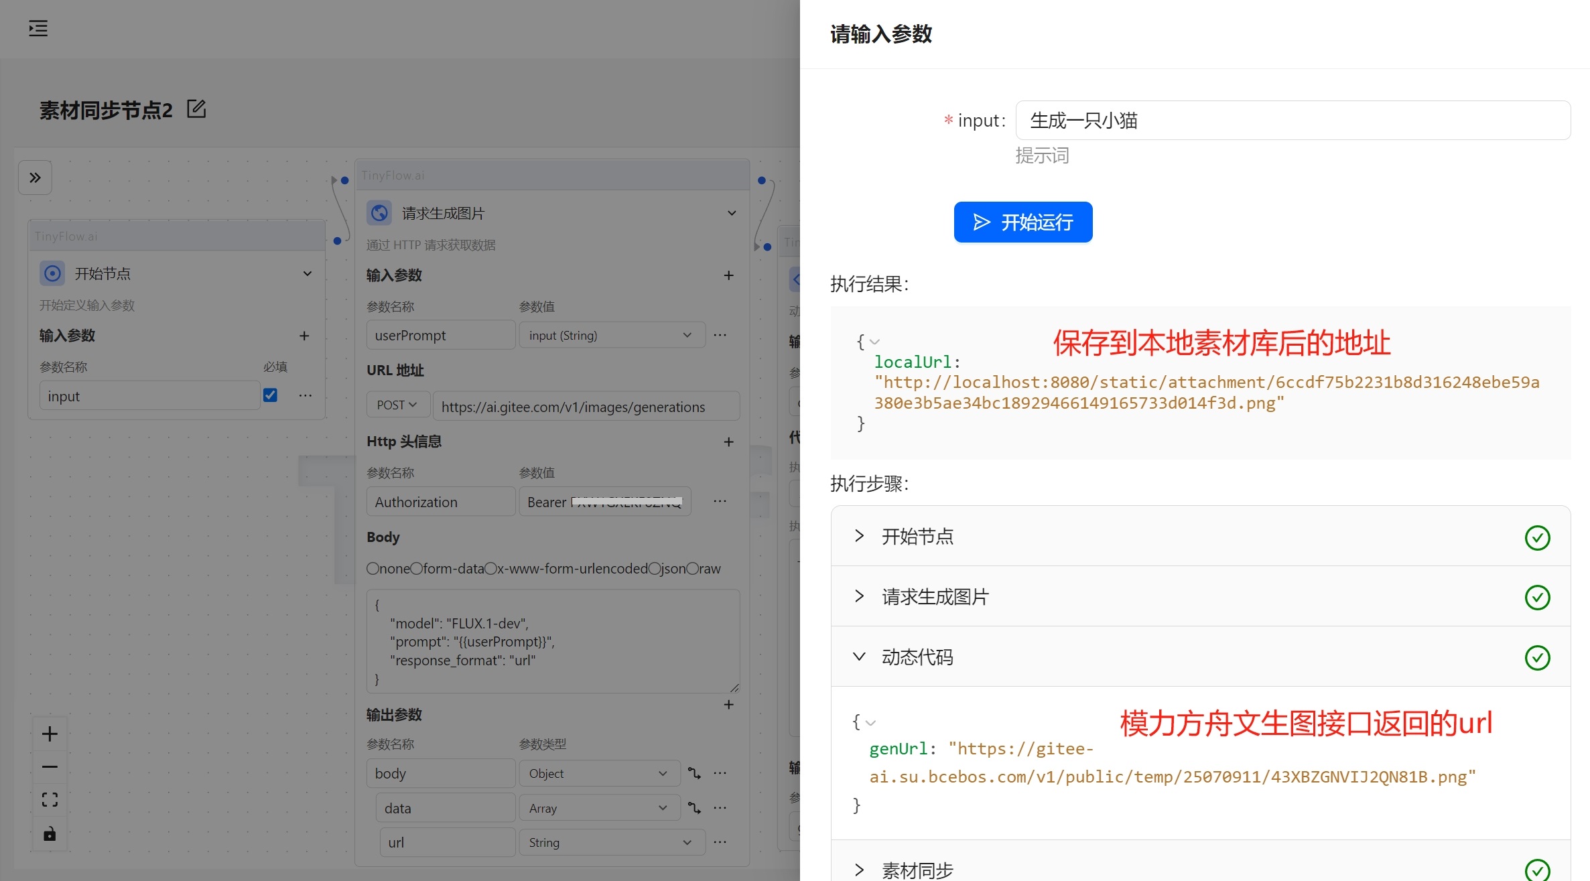Viewport: 1590px width, 881px height.
Task: Select the form-data Body radio option
Action: 416,569
